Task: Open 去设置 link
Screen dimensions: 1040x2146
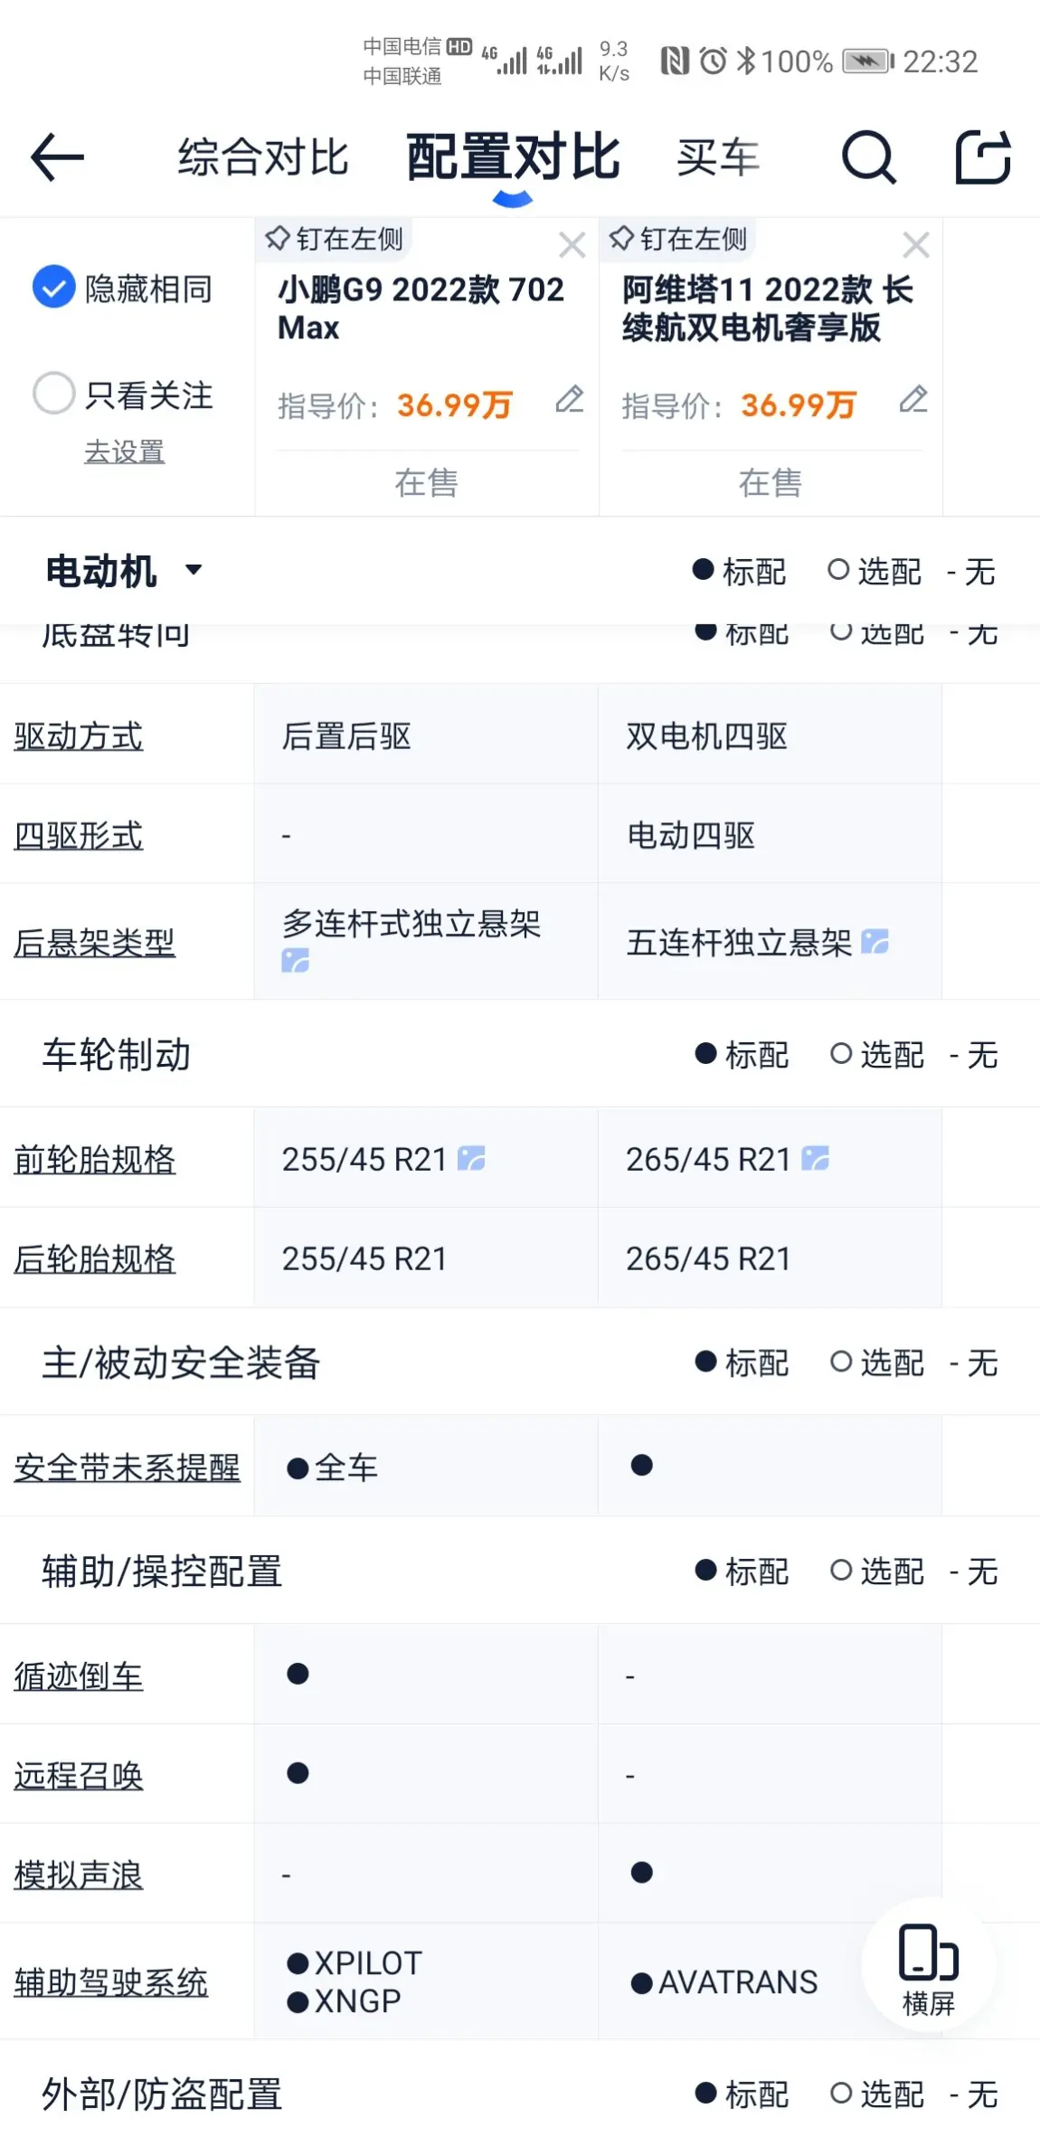Action: point(124,451)
